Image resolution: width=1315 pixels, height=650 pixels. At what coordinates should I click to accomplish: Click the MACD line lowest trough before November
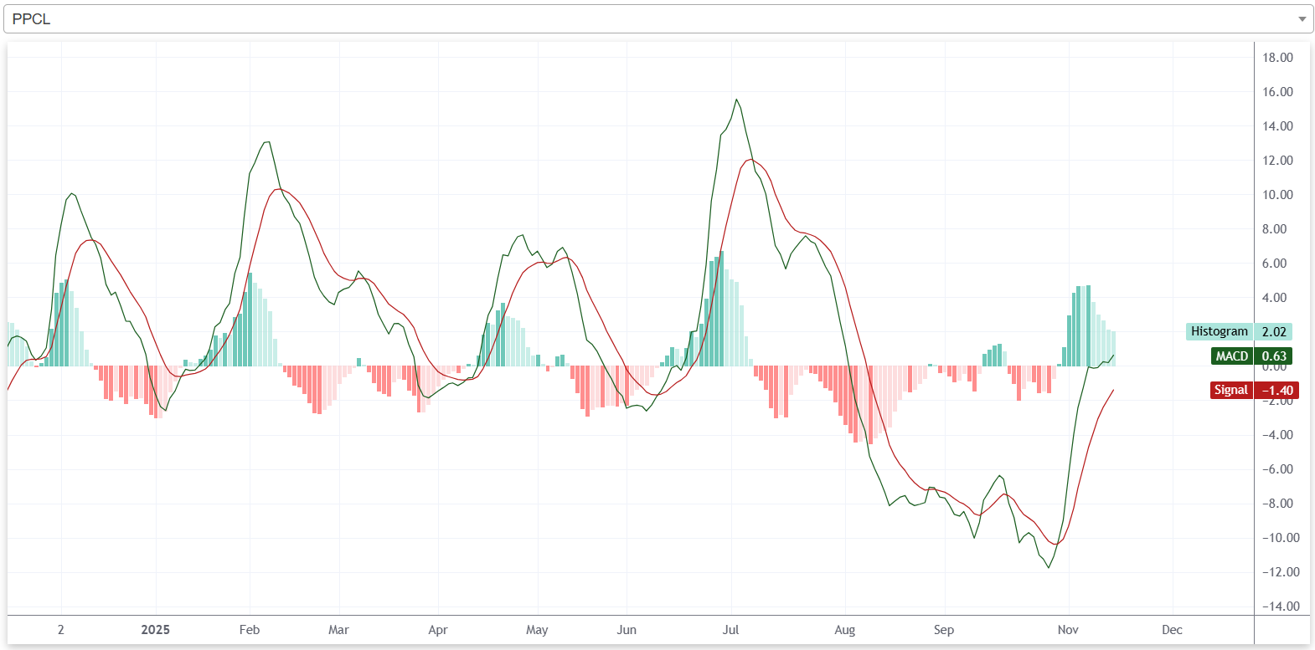[1049, 568]
